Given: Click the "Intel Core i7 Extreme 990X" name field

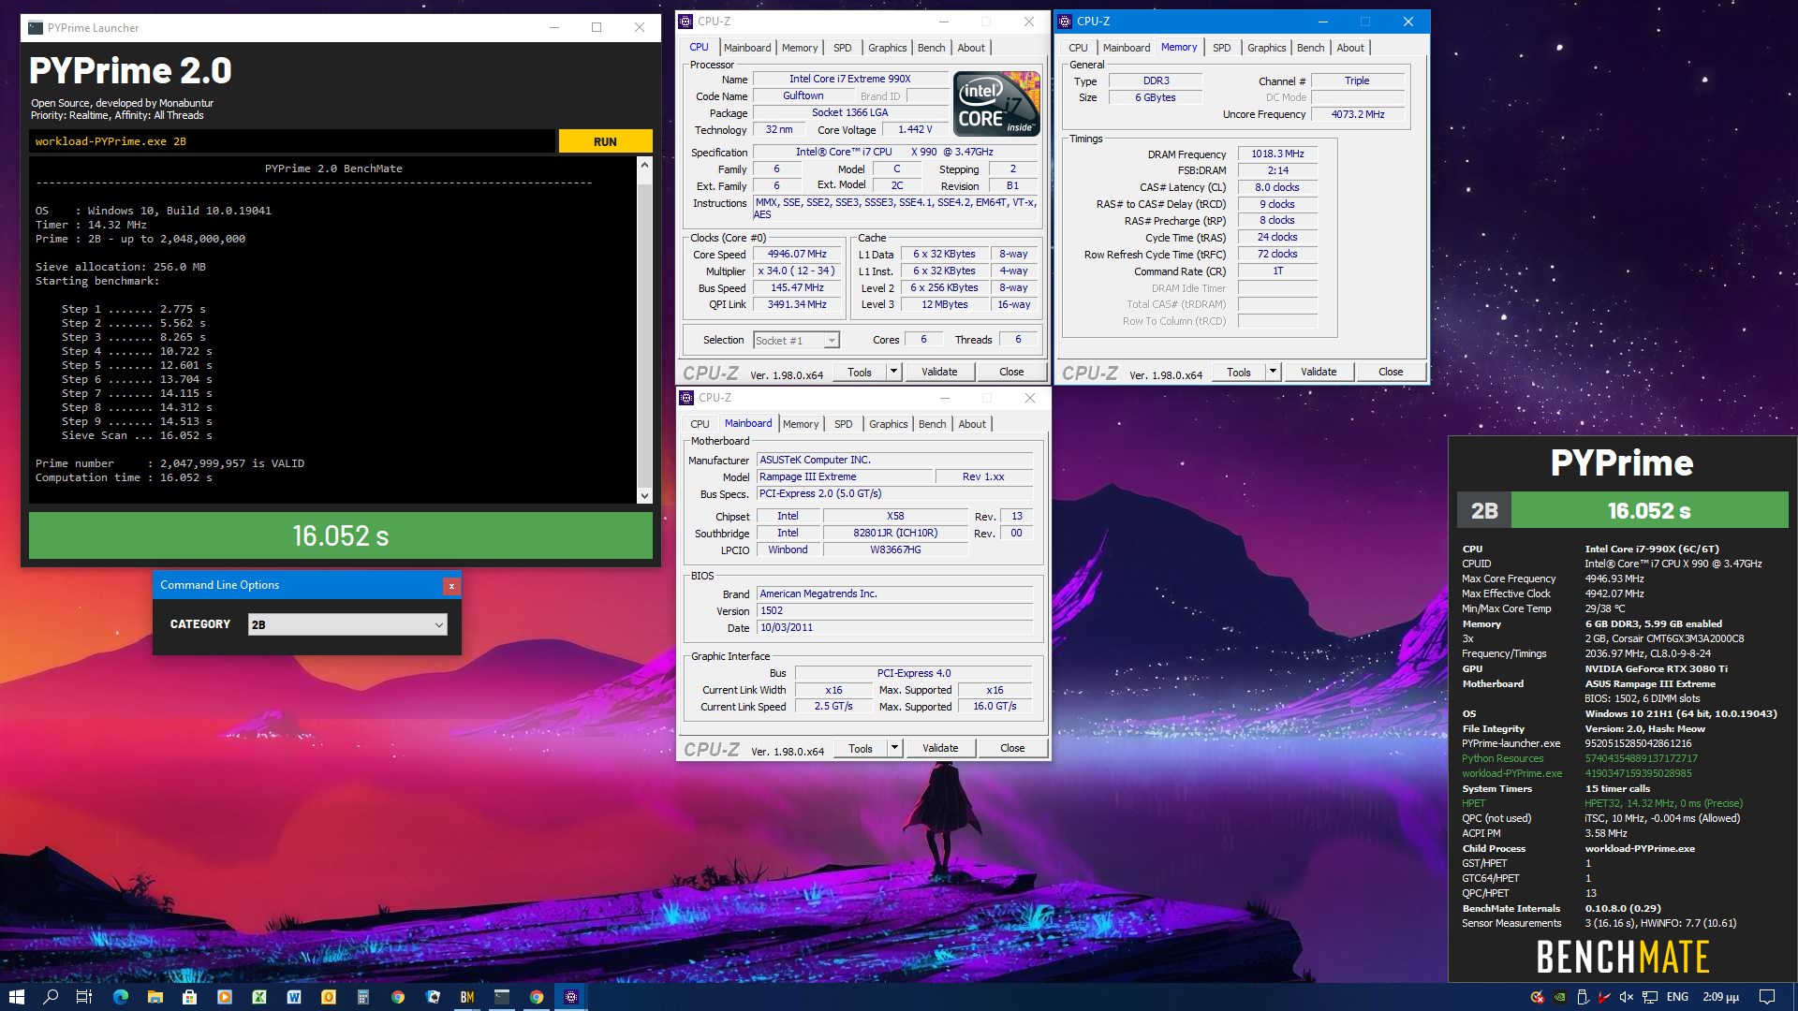Looking at the screenshot, I should point(849,79).
